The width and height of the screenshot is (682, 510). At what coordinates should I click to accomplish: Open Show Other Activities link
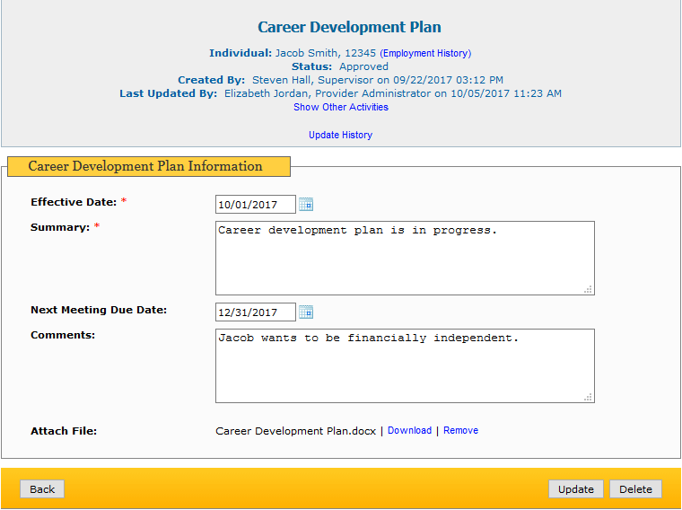click(x=341, y=107)
